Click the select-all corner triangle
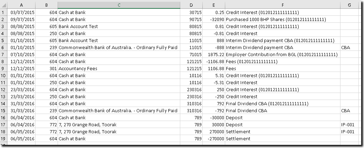Image resolution: width=364 pixels, height=148 pixels. pos(4,5)
